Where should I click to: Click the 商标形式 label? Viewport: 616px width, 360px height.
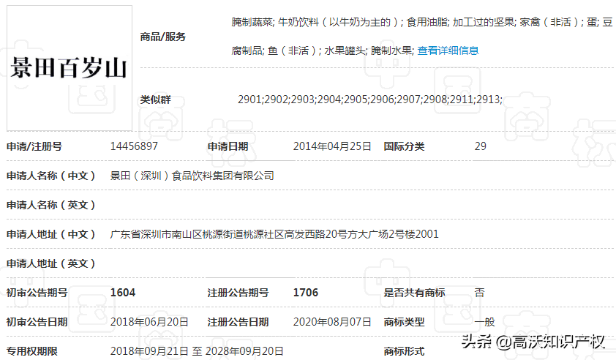[404, 351]
